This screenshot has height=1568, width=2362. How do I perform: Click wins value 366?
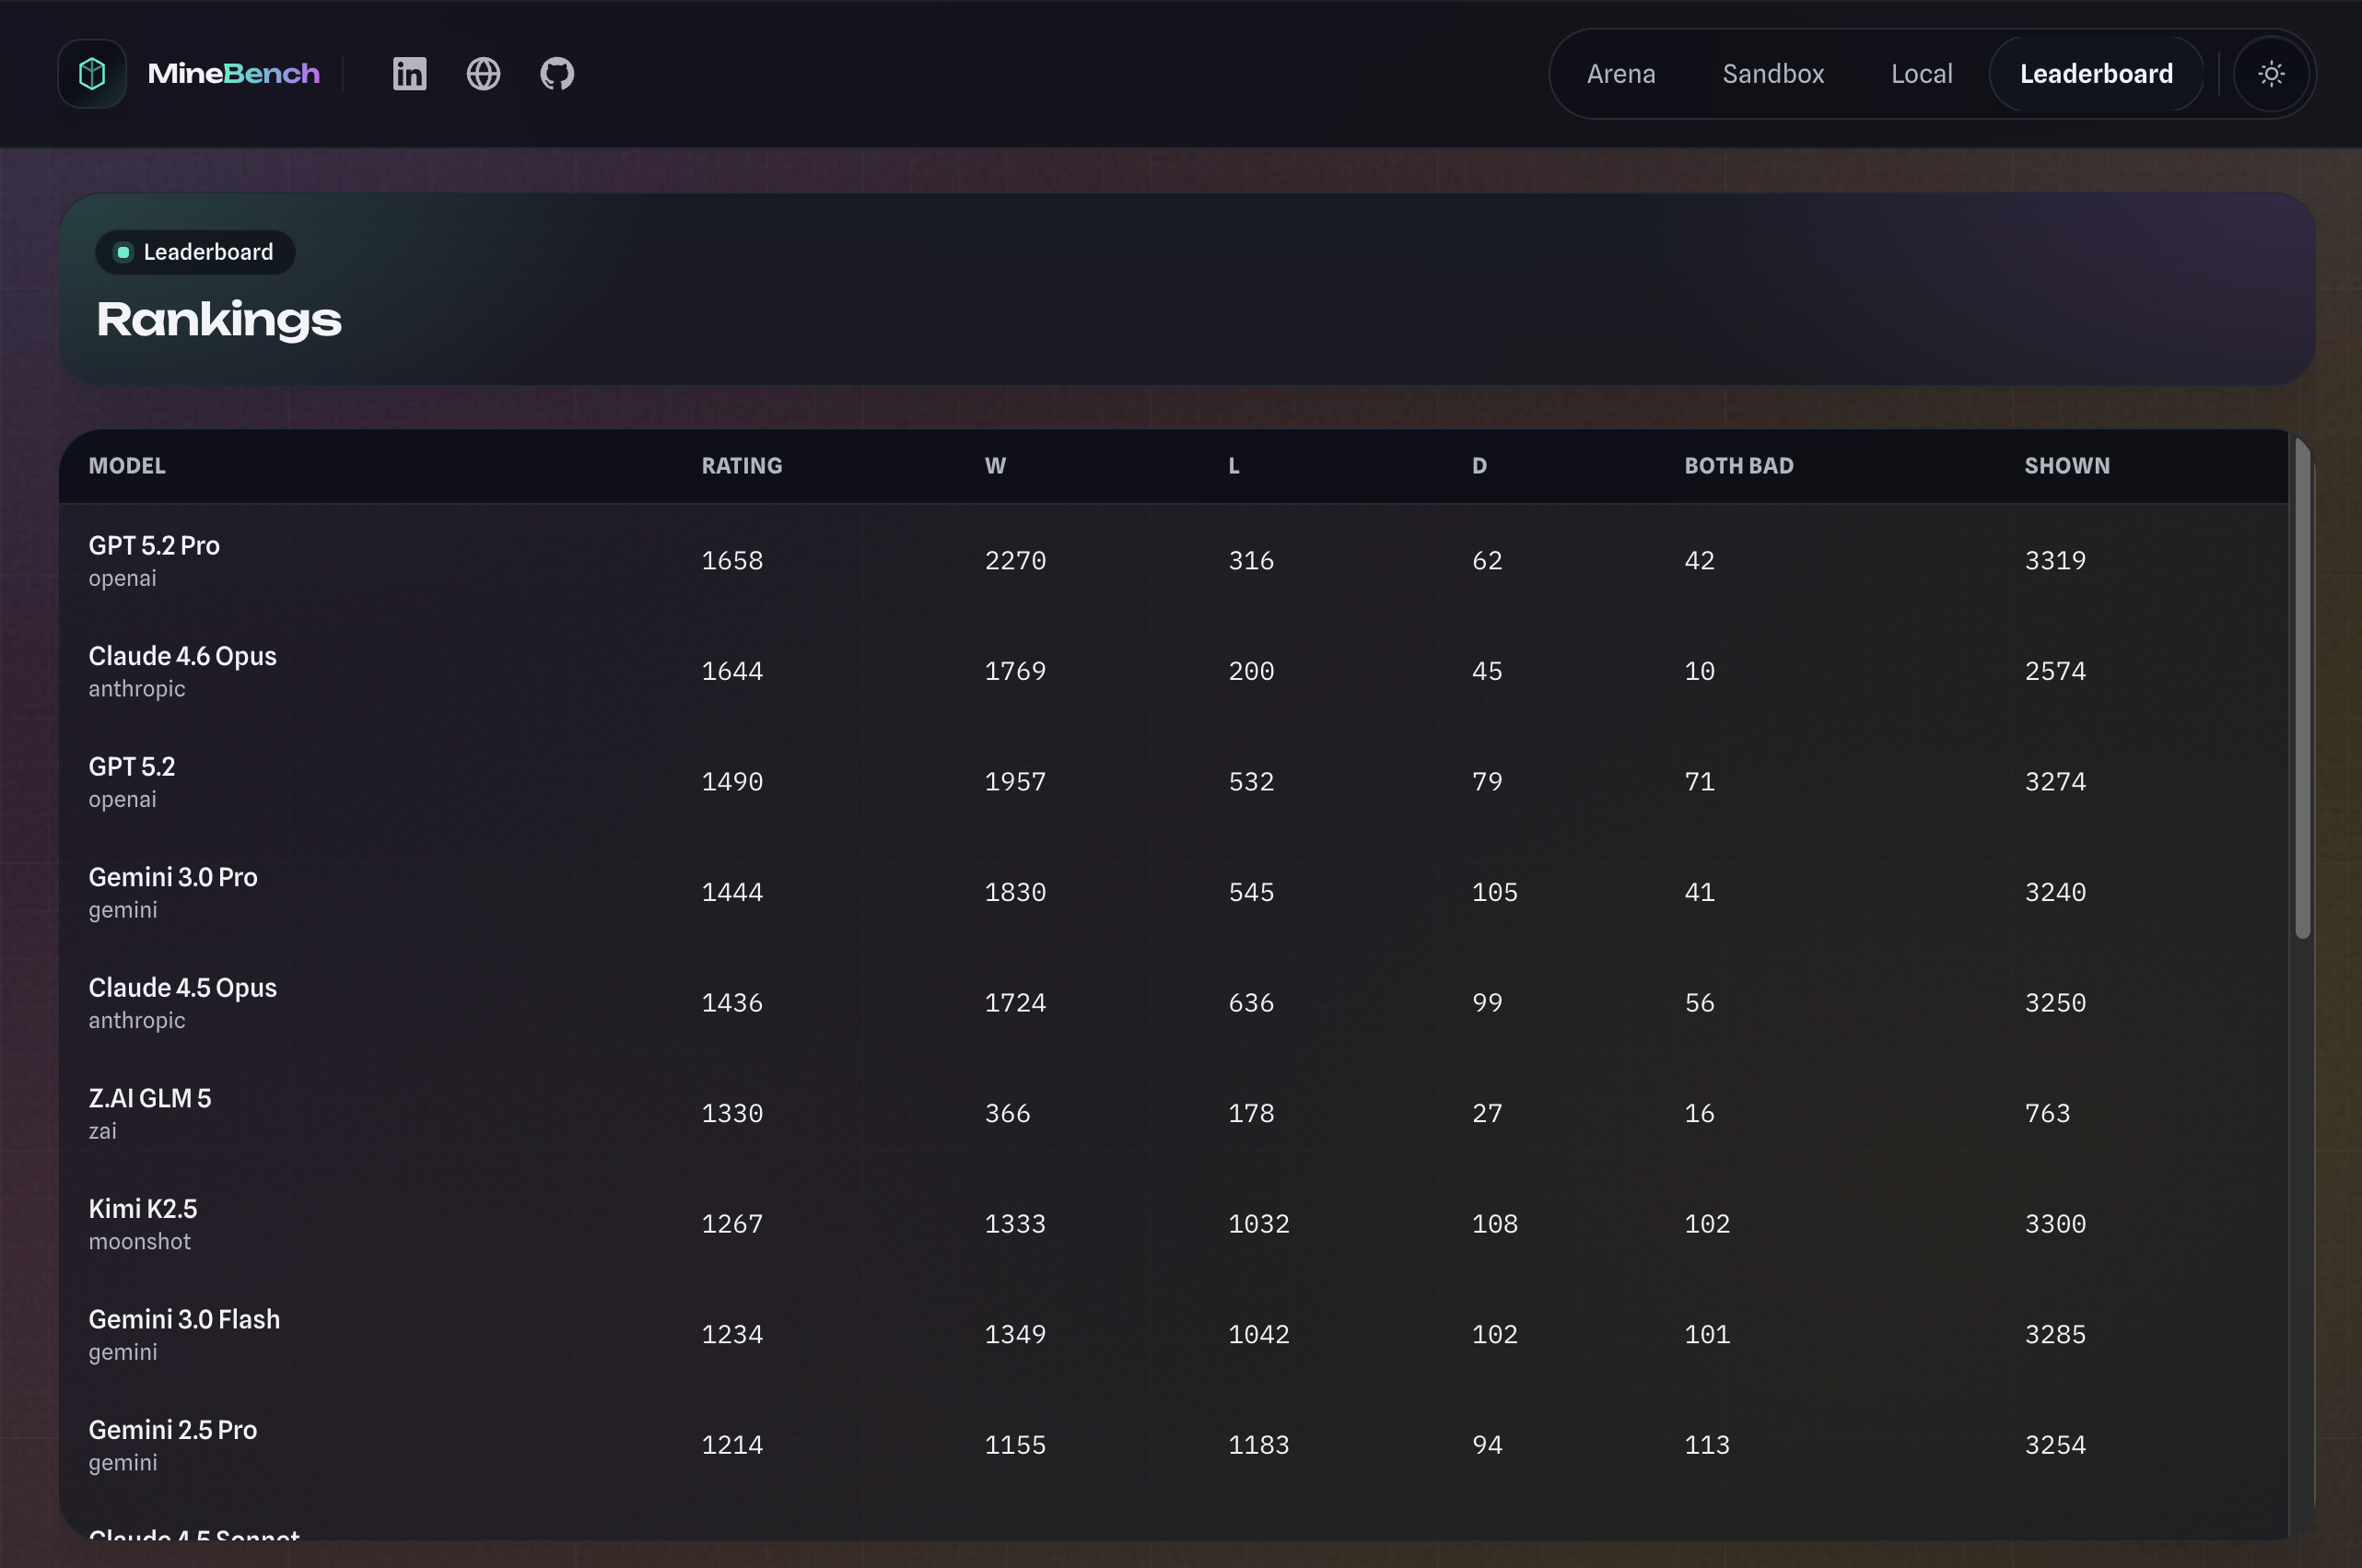1007,1113
